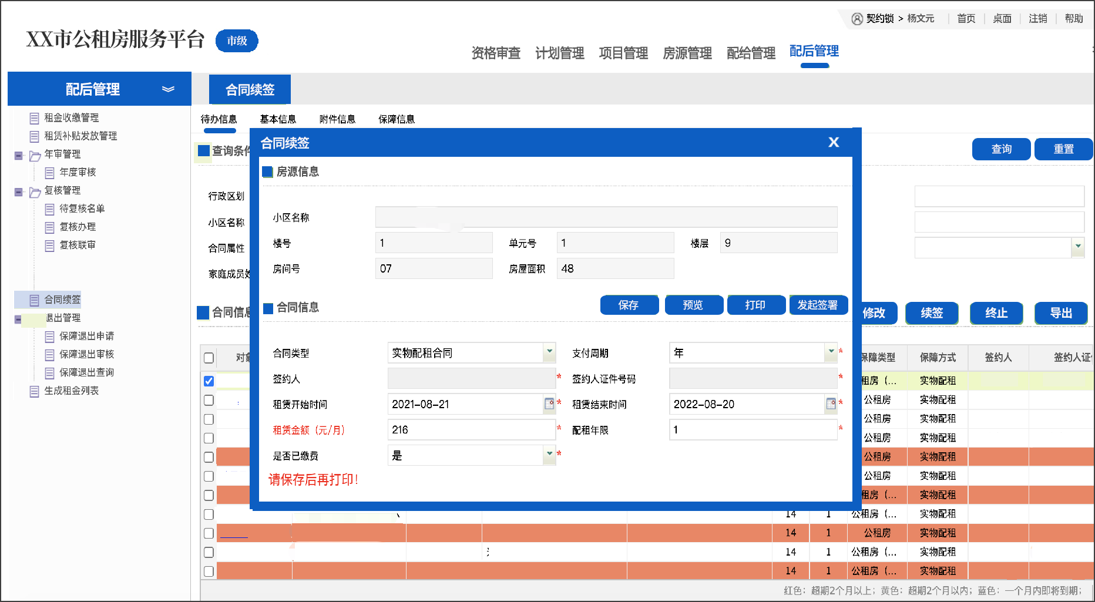Tick the seventh table row checkbox
The image size is (1095, 602).
(x=209, y=495)
